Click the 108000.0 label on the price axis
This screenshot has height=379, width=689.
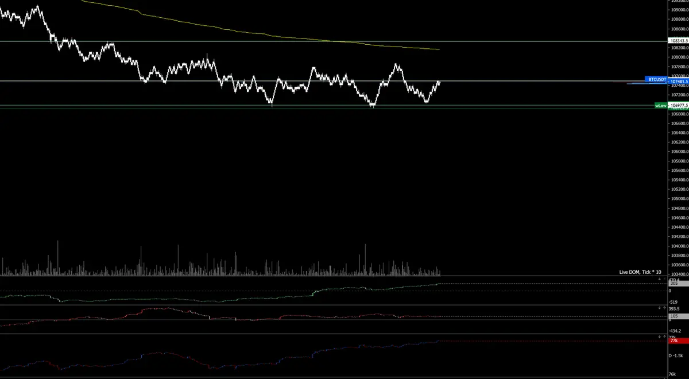click(679, 57)
